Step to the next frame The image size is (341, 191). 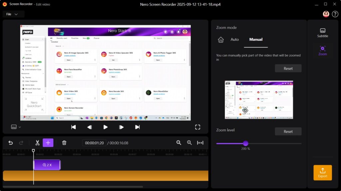pyautogui.click(x=122, y=127)
